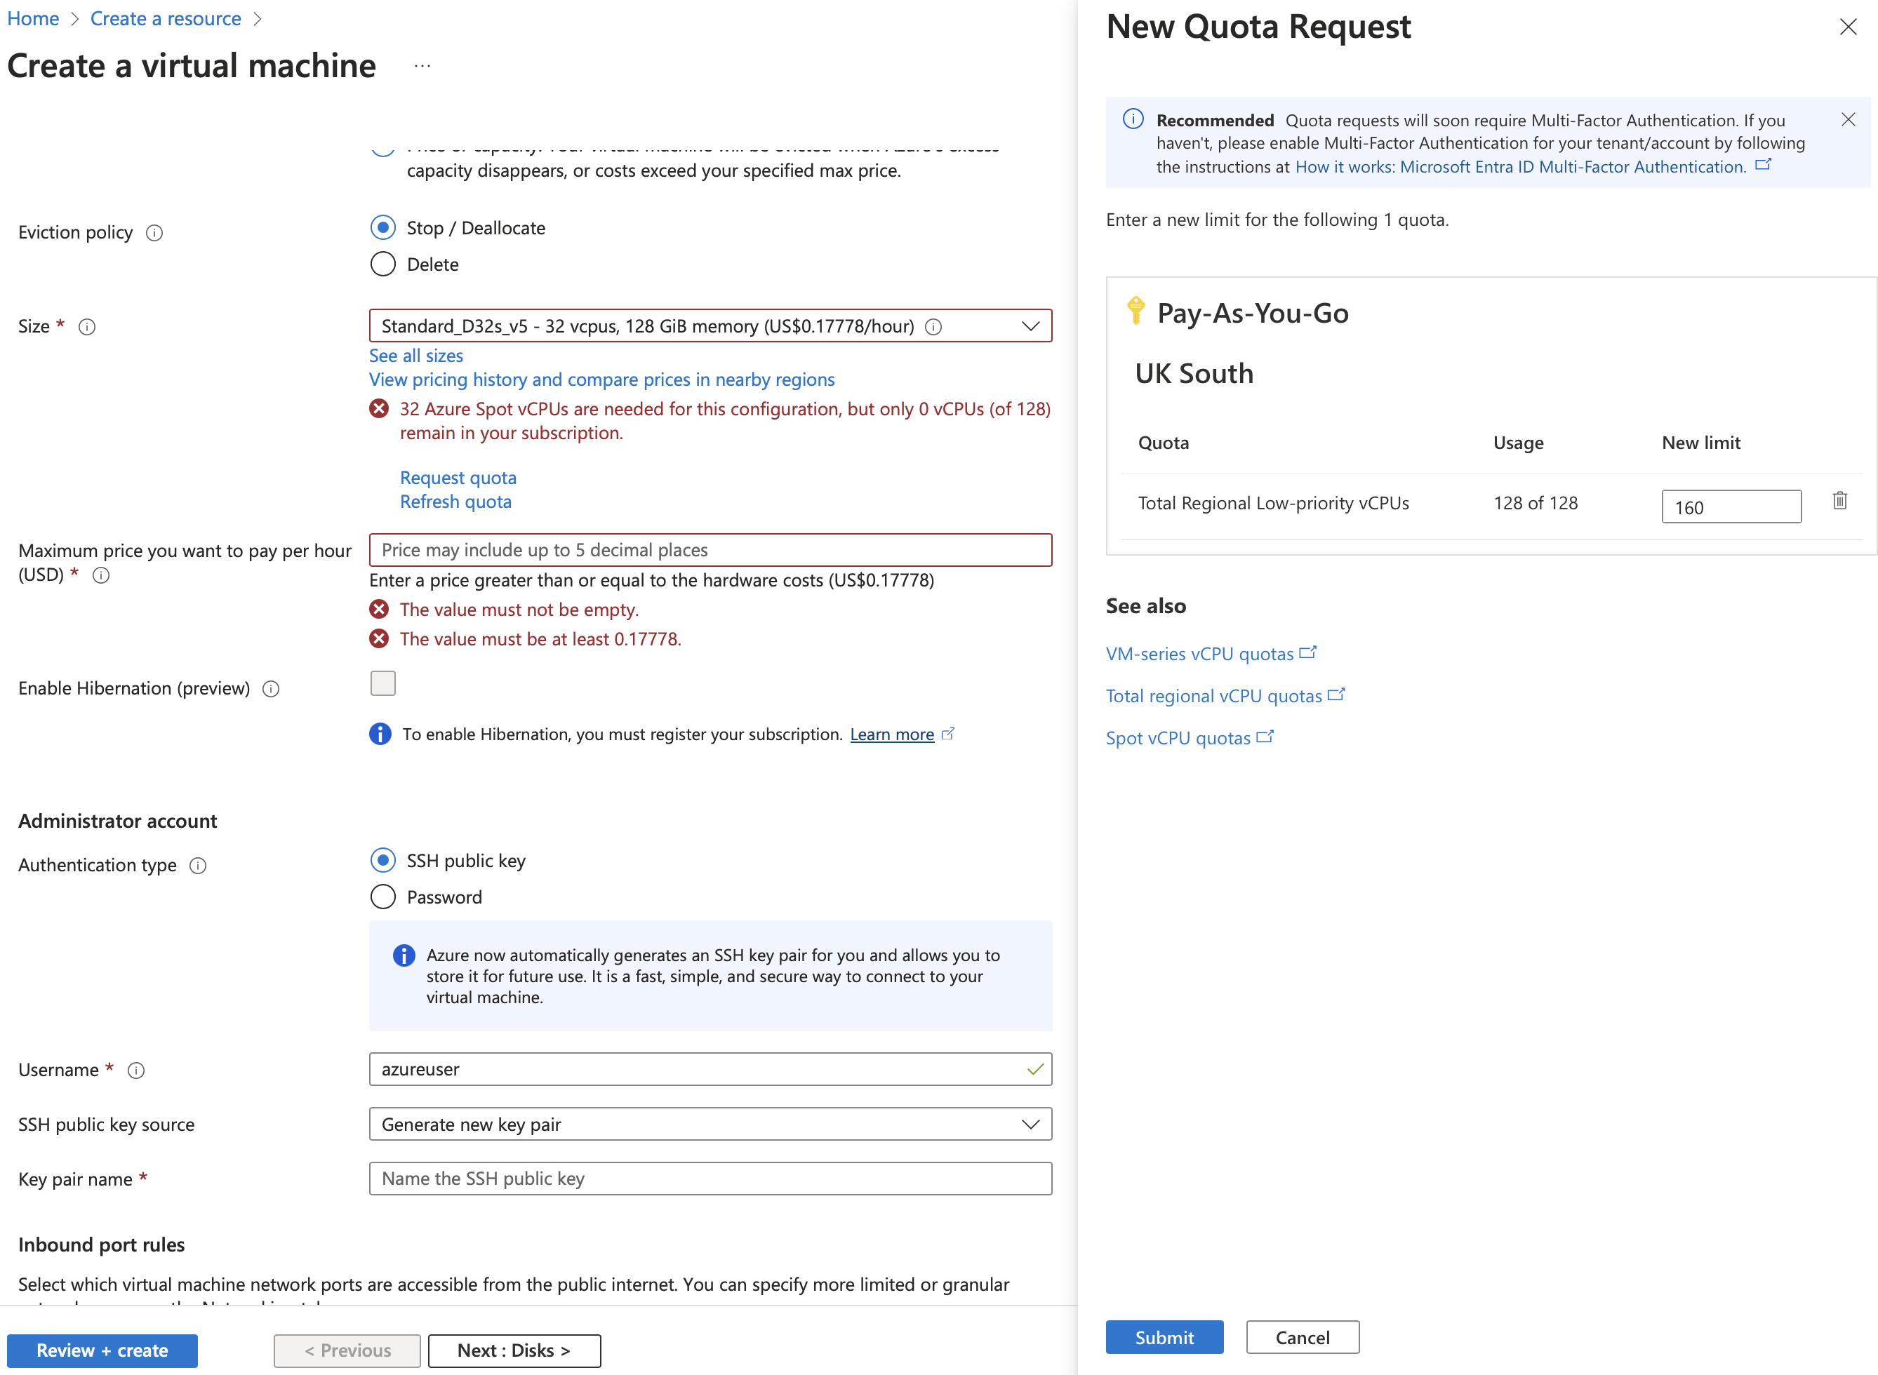Image resolution: width=1878 pixels, height=1375 pixels.
Task: Click info icon next to Username
Action: click(x=135, y=1071)
